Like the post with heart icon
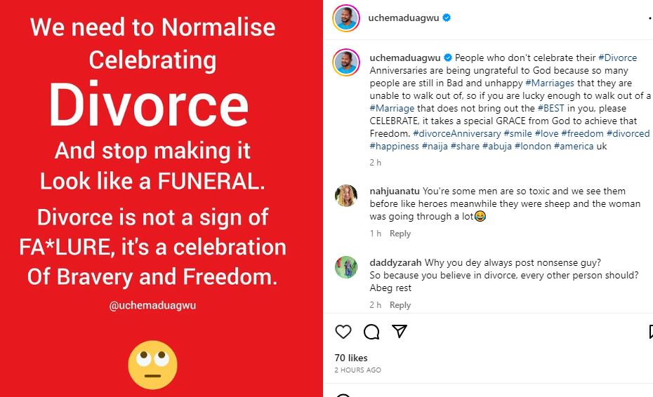This screenshot has width=653, height=397. pos(343,332)
